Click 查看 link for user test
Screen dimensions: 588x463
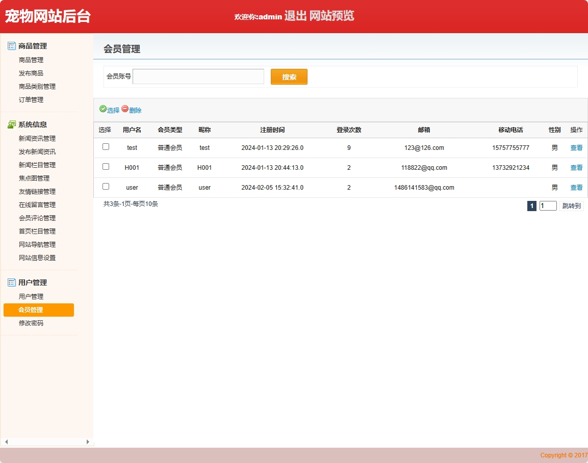576,147
